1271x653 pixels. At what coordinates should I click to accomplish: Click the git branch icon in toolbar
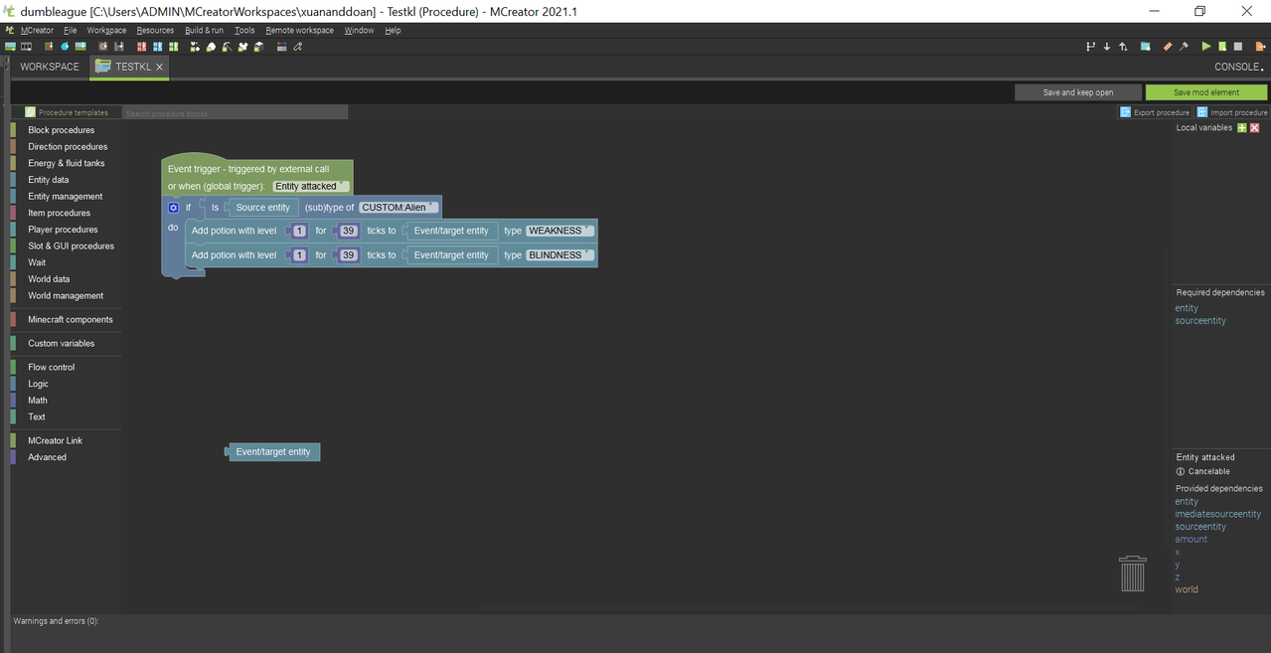pyautogui.click(x=1091, y=46)
